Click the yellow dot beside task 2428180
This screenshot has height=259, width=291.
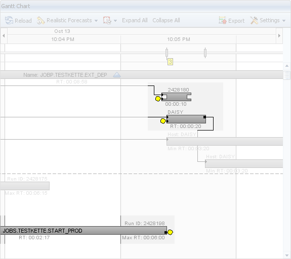coord(158,99)
